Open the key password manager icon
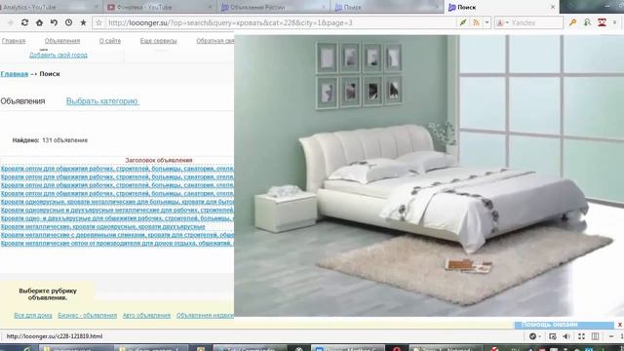The width and height of the screenshot is (624, 351). point(572,22)
